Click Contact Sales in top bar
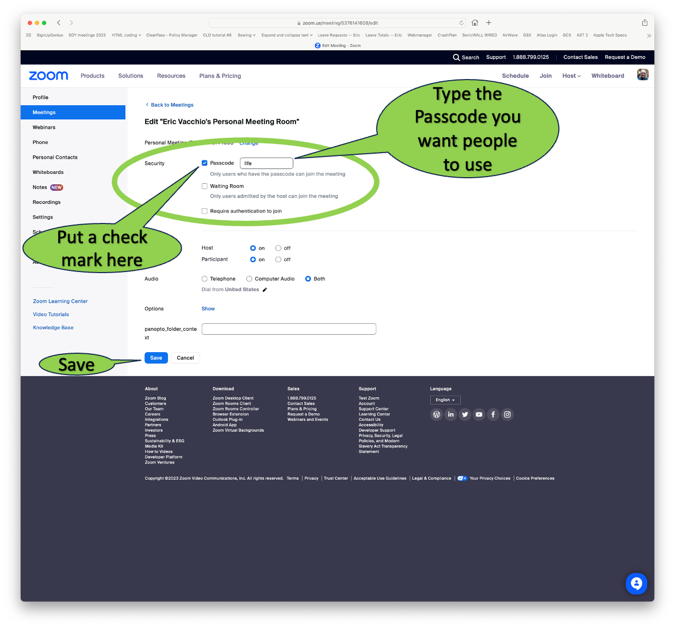 click(x=580, y=57)
